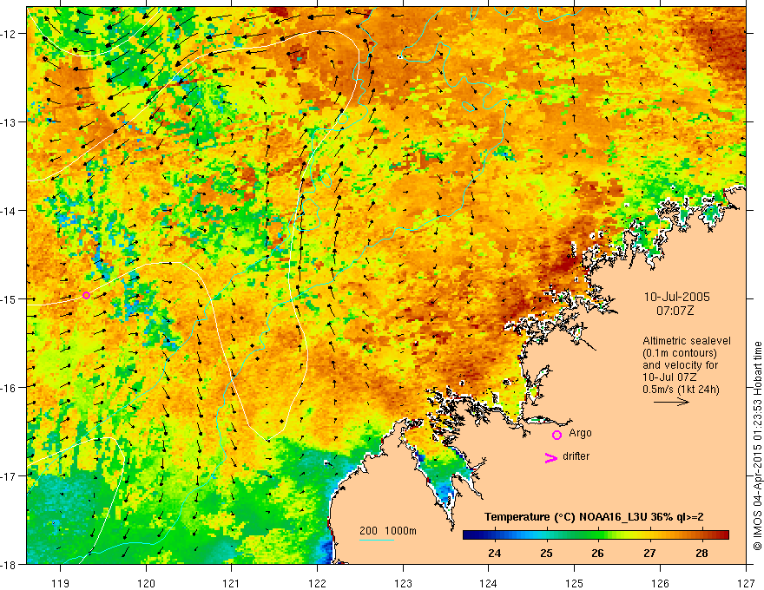Click the longitude label 122
The width and height of the screenshot is (764, 590).
[x=318, y=583]
